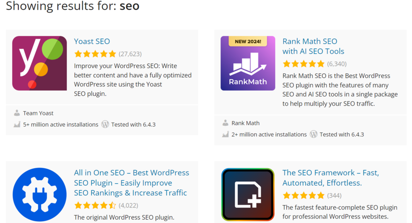Click 5+ million active installations text
Image resolution: width=412 pixels, height=223 pixels.
tap(61, 125)
